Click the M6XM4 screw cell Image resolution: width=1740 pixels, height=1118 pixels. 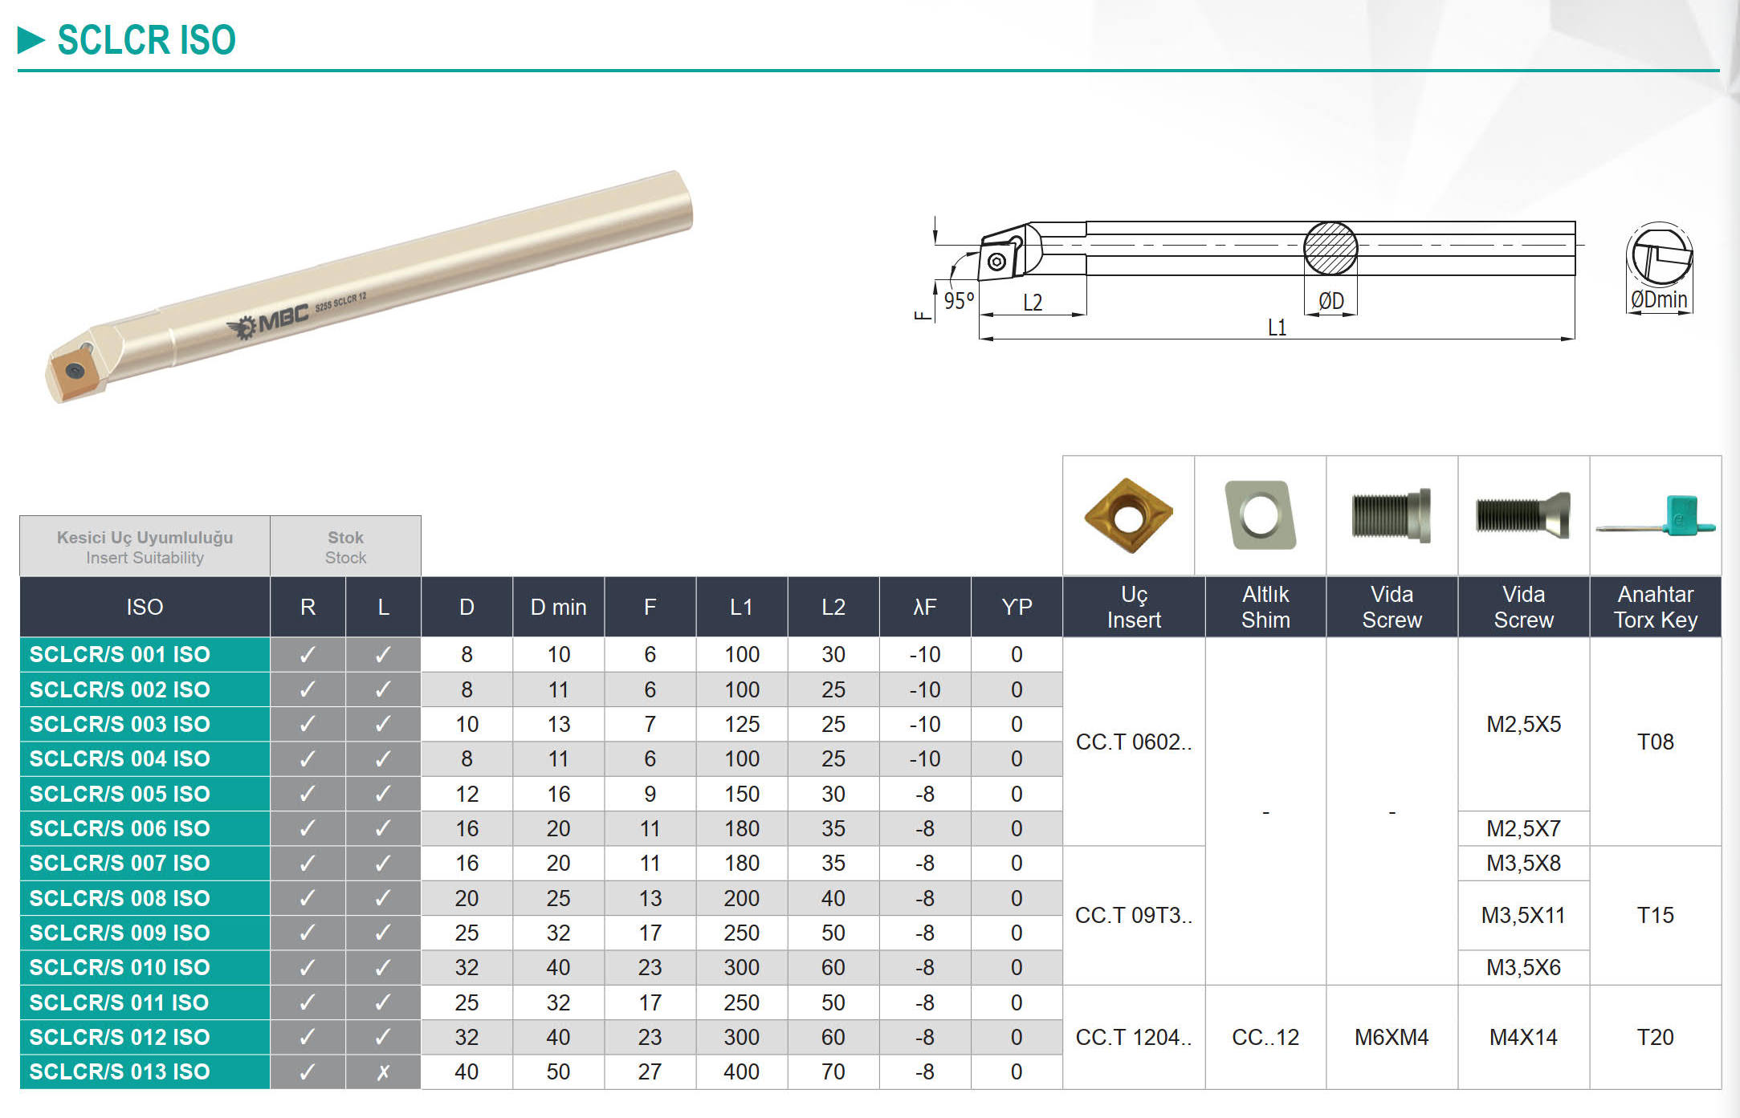(x=1391, y=1037)
